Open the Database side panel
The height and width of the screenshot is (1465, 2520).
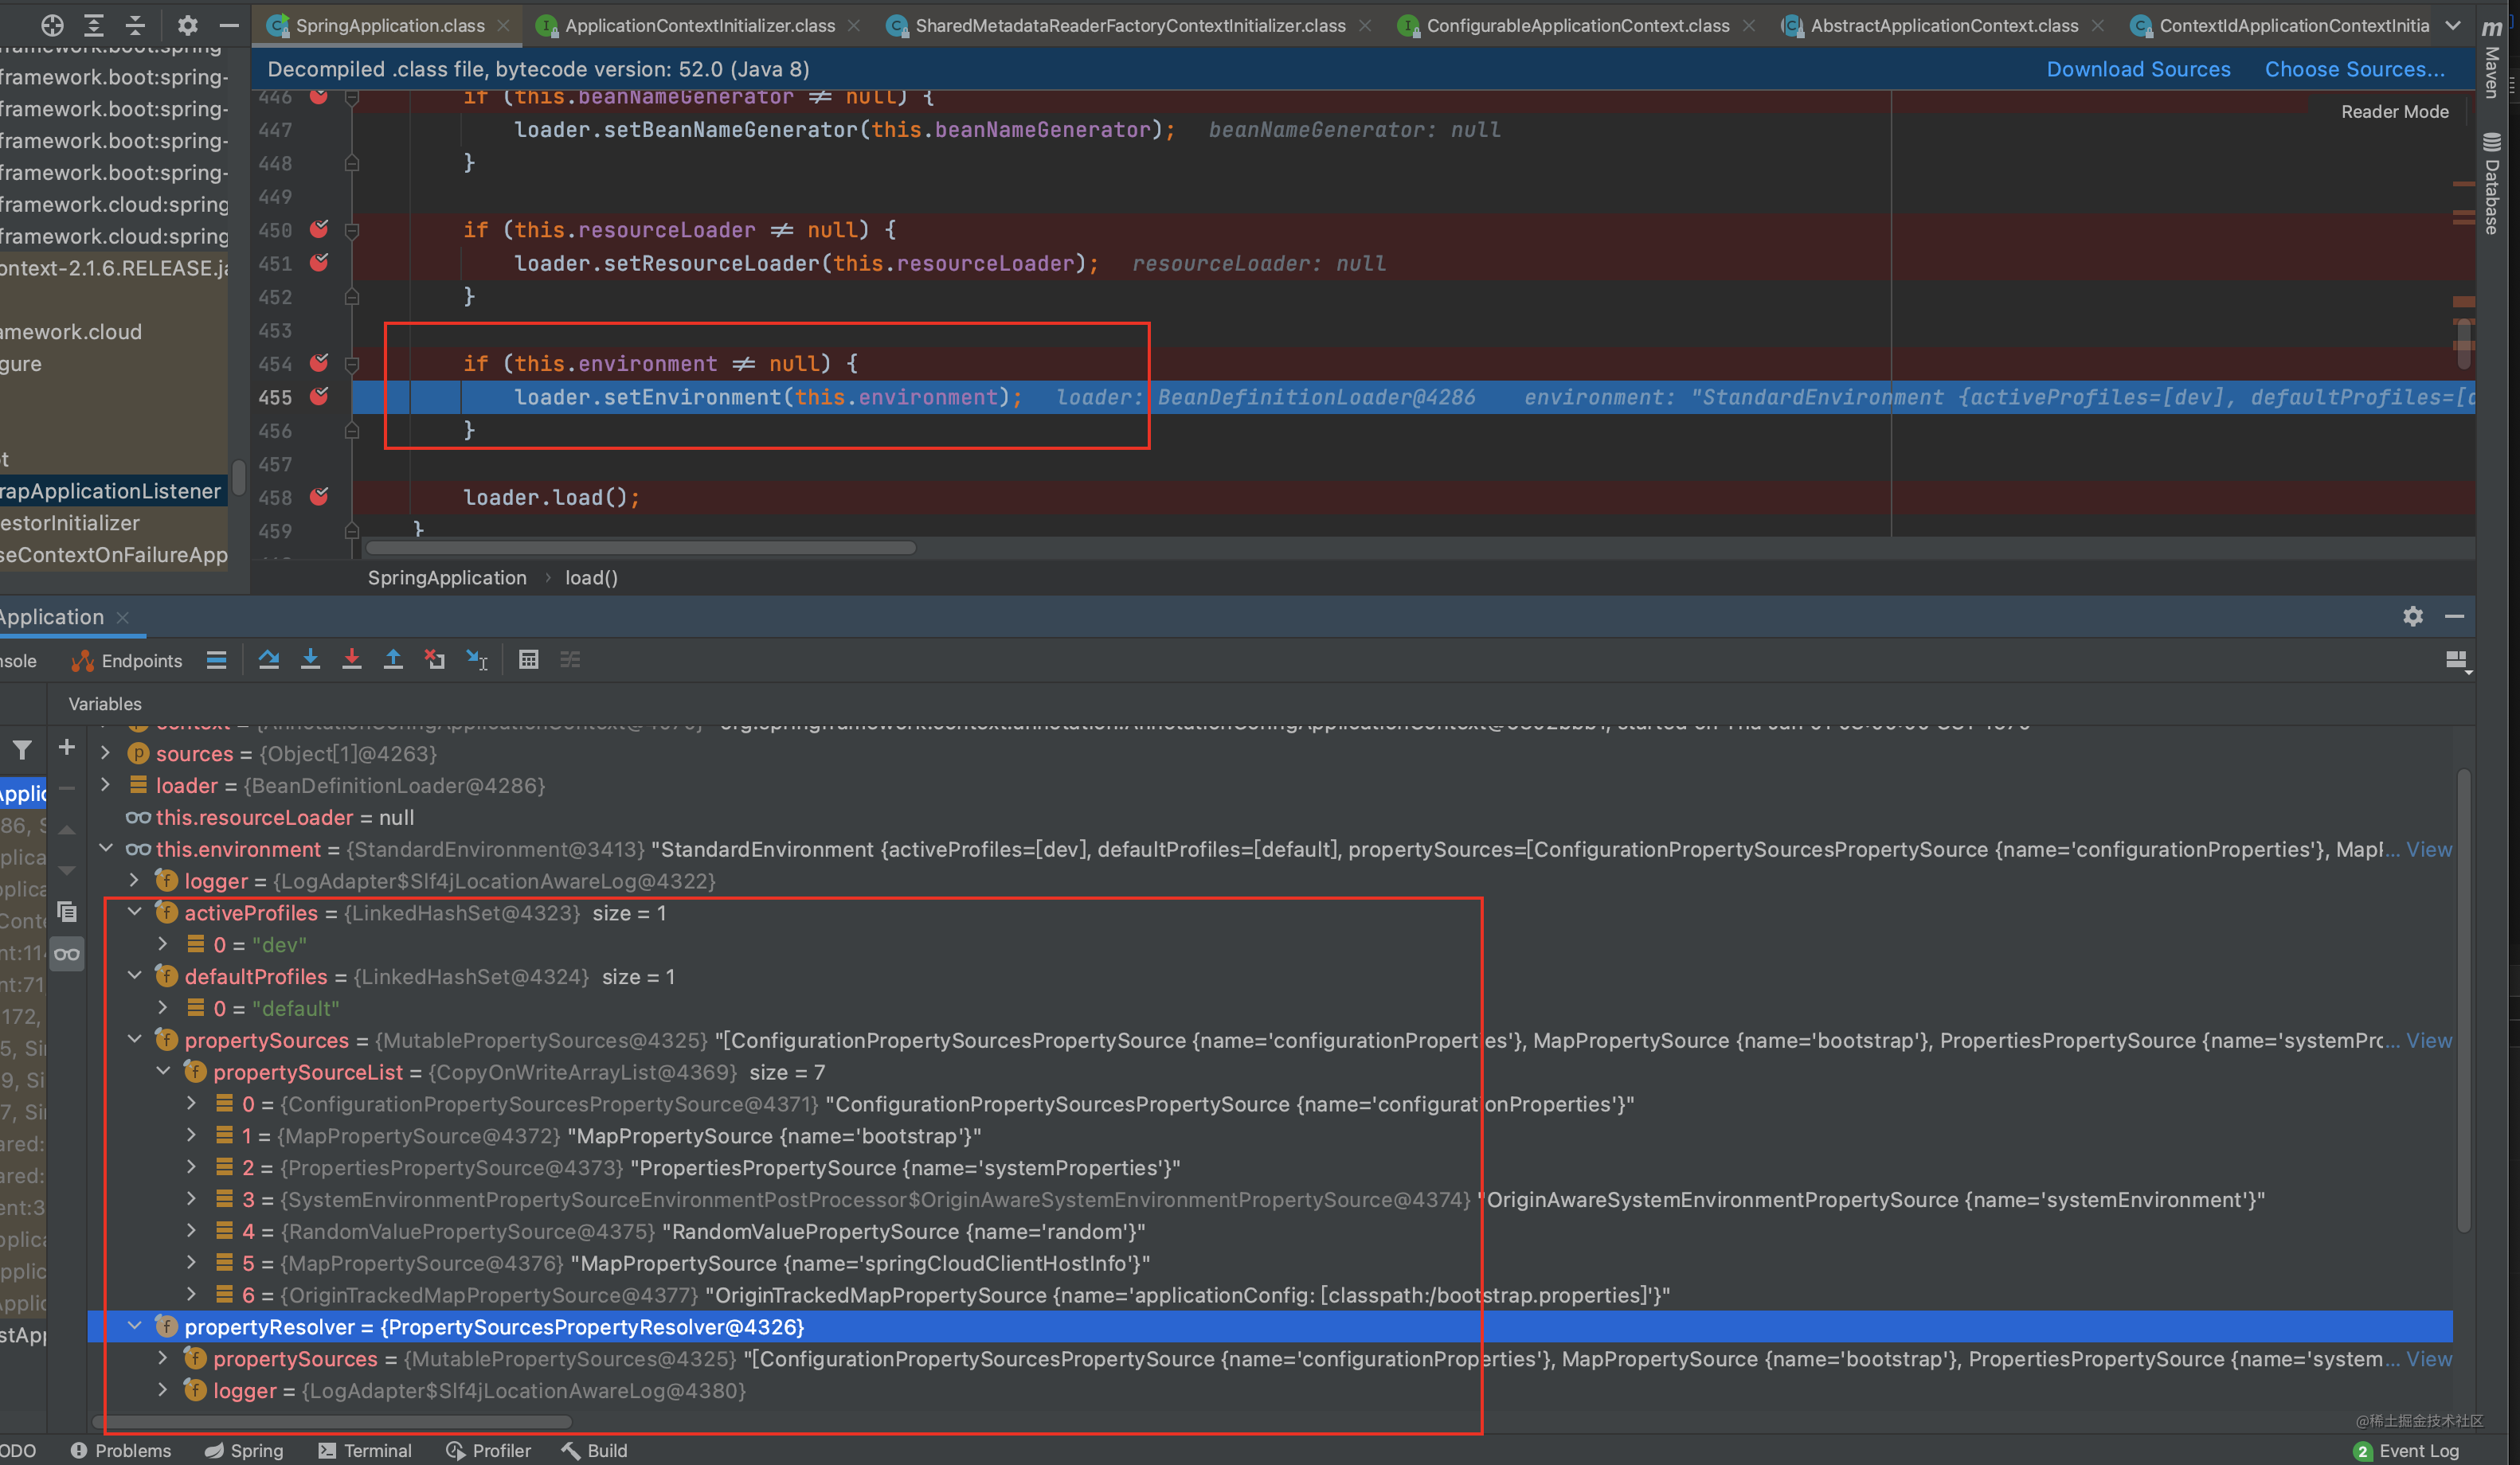pos(2492,185)
